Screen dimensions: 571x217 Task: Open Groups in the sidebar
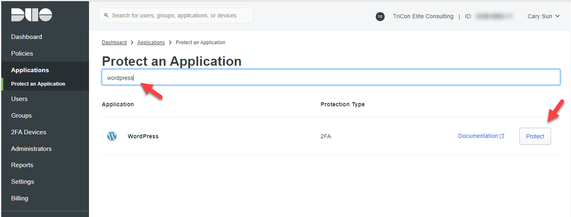pos(21,115)
